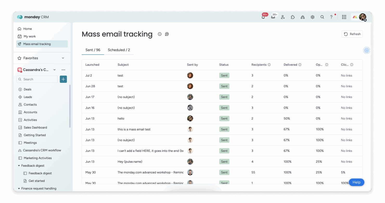Open help via question mark icon

pyautogui.click(x=331, y=17)
